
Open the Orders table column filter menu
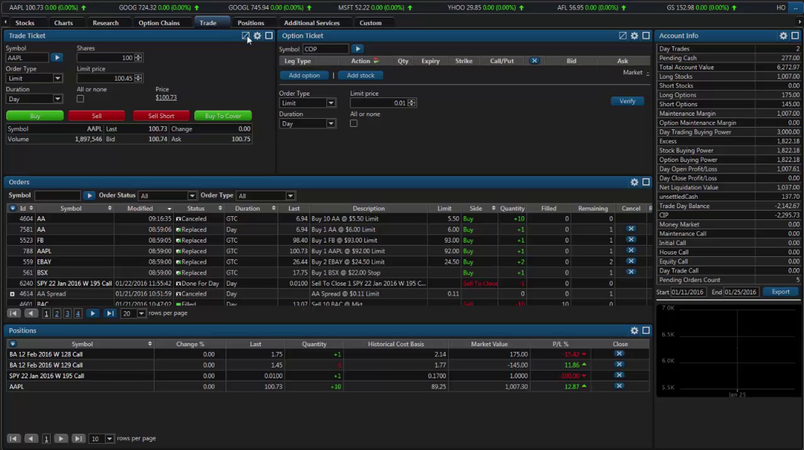pyautogui.click(x=13, y=209)
